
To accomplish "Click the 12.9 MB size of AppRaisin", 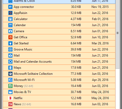I will 76,13.
